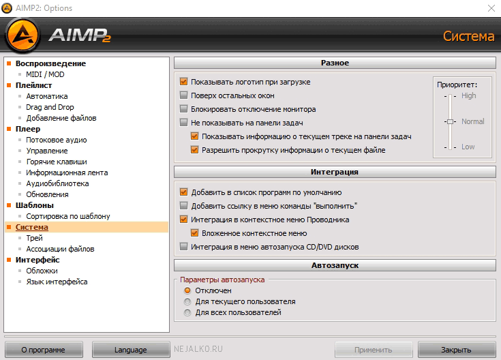Click the 'О программе' button
Screen dimensions: 501x360
pyautogui.click(x=44, y=350)
